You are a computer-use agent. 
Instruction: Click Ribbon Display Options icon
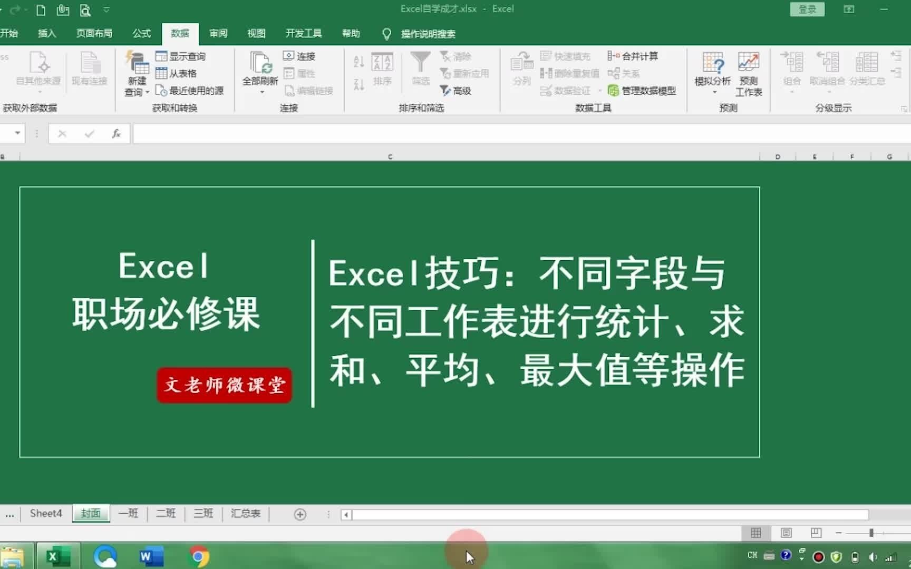(849, 9)
